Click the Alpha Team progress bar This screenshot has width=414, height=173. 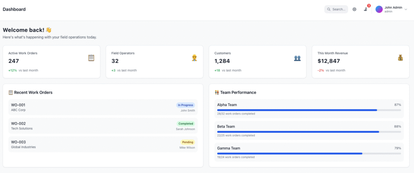[309, 110]
